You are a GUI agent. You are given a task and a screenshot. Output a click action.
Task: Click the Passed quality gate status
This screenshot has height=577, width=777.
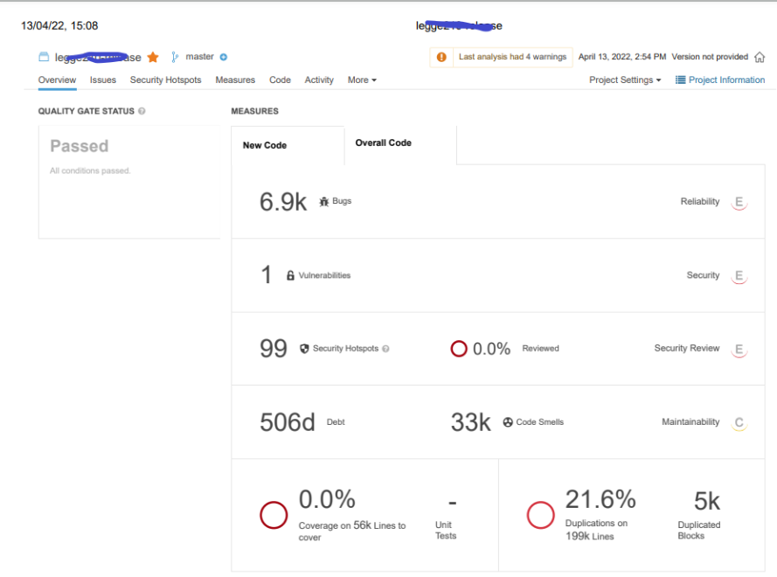point(80,146)
